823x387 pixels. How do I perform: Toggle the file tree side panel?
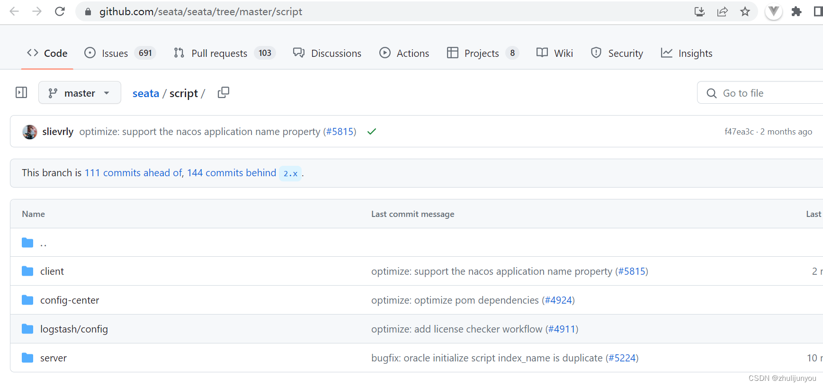[21, 93]
